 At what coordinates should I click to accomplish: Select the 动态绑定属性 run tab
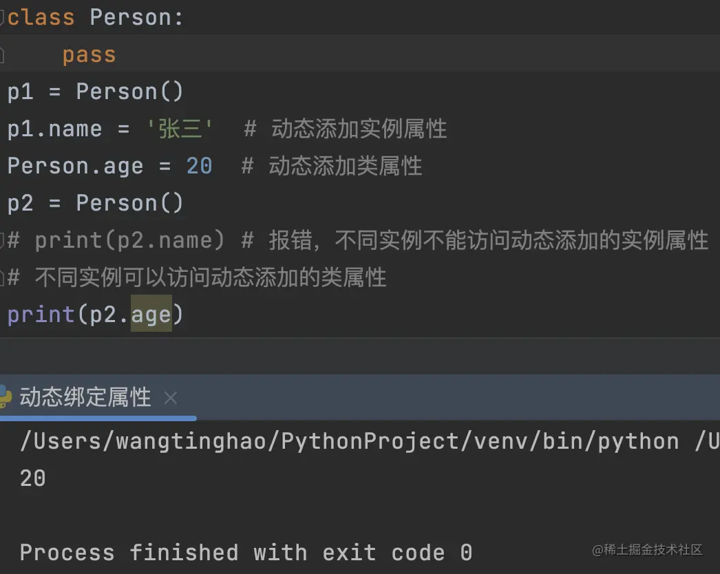(85, 397)
